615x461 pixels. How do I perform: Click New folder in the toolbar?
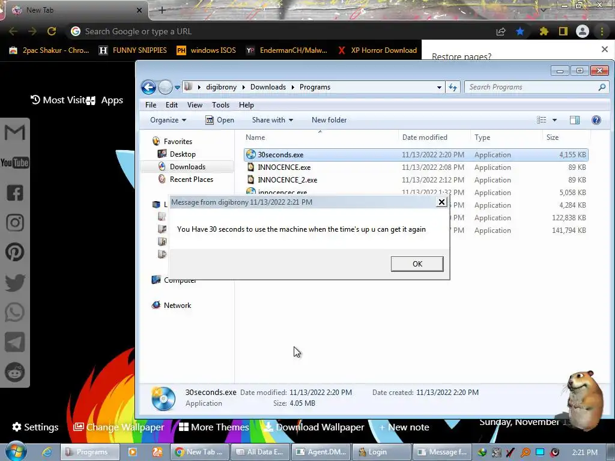[329, 120]
